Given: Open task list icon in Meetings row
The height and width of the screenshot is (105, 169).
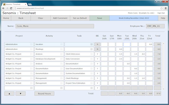Looking at the screenshot, I should [92, 49].
